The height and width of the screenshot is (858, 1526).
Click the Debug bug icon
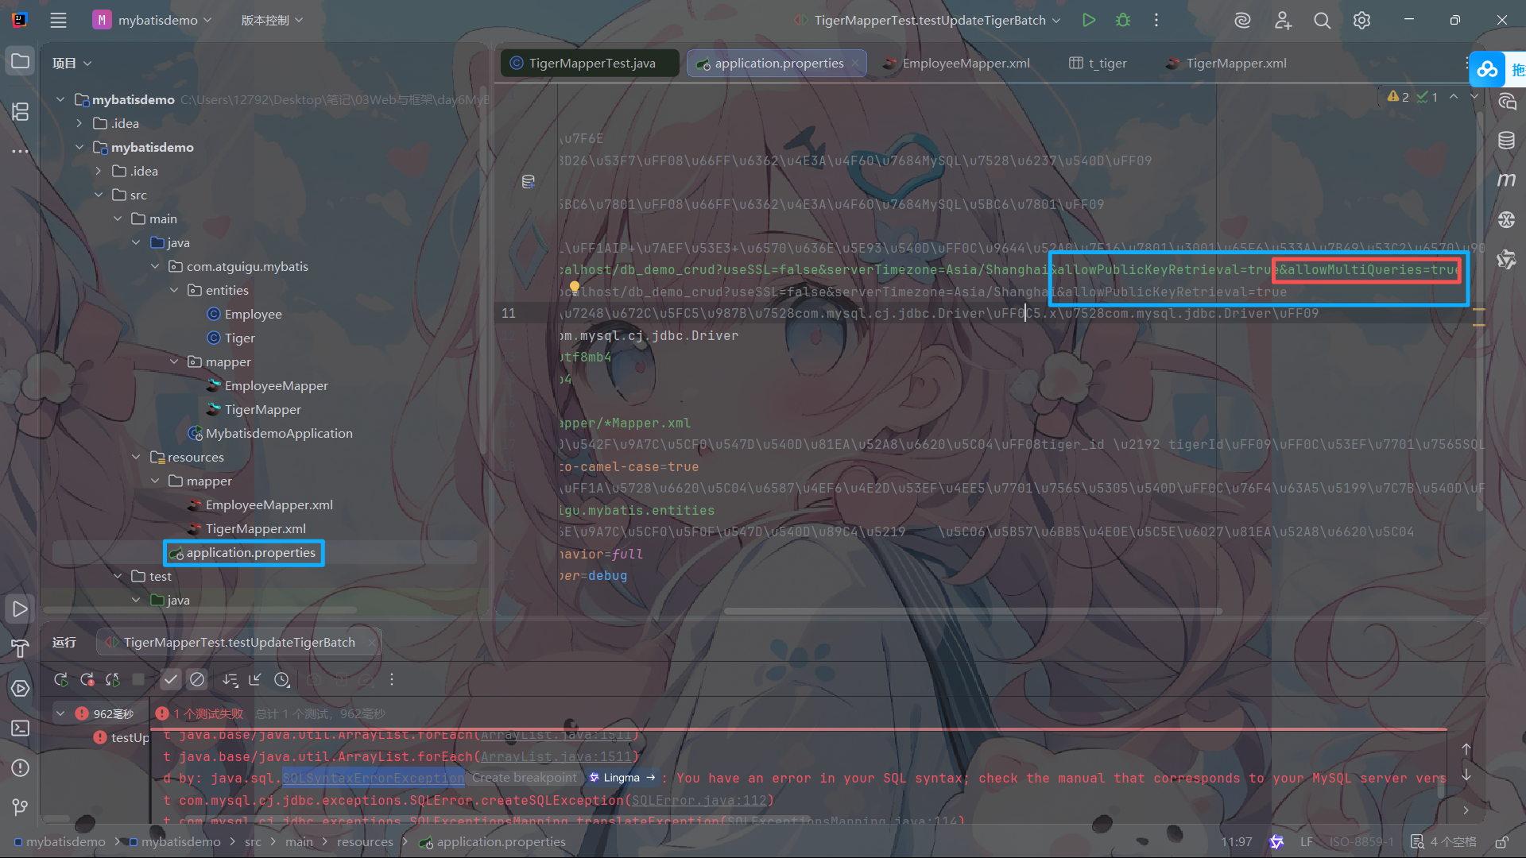coord(1122,21)
